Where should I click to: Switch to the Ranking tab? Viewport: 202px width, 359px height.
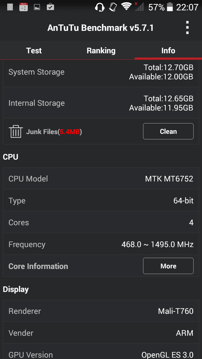[x=101, y=51]
